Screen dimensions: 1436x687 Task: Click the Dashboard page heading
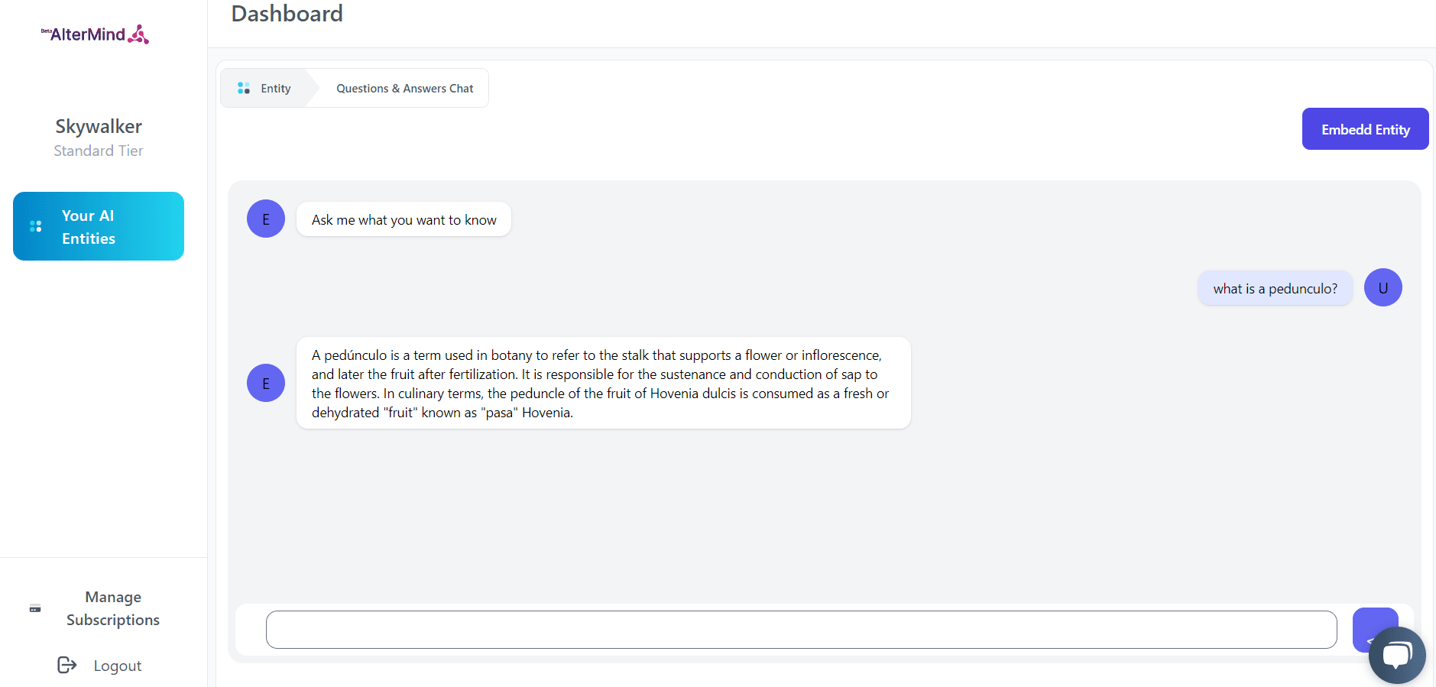[287, 14]
